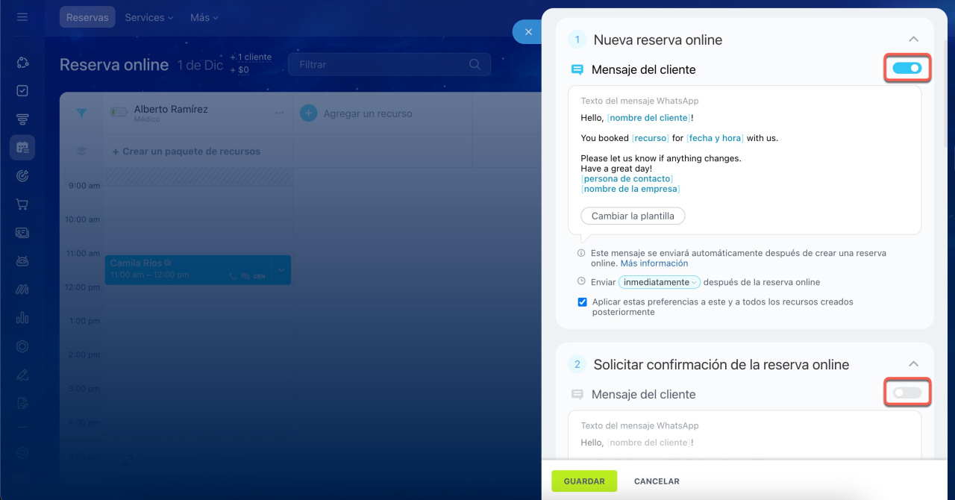The height and width of the screenshot is (500, 955).
Task: Click the bar chart analytics sidebar icon
Action: (22, 318)
